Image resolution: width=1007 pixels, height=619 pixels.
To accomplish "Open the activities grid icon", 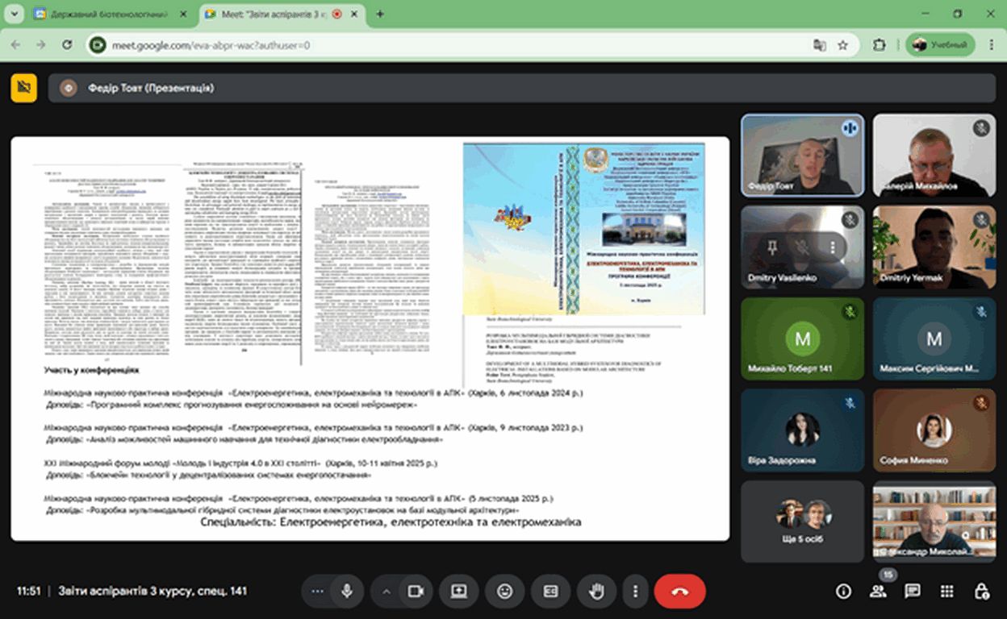I will (947, 592).
